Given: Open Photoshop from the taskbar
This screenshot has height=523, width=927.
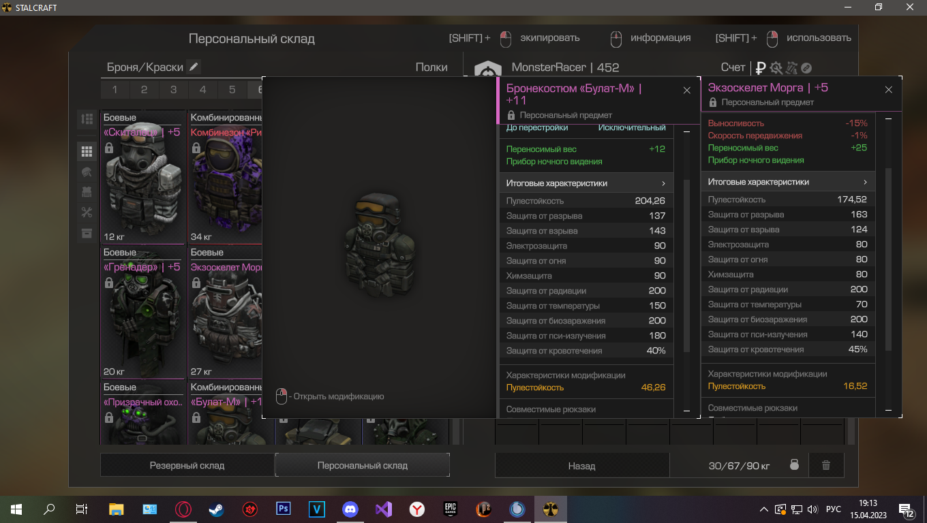Looking at the screenshot, I should pyautogui.click(x=283, y=509).
